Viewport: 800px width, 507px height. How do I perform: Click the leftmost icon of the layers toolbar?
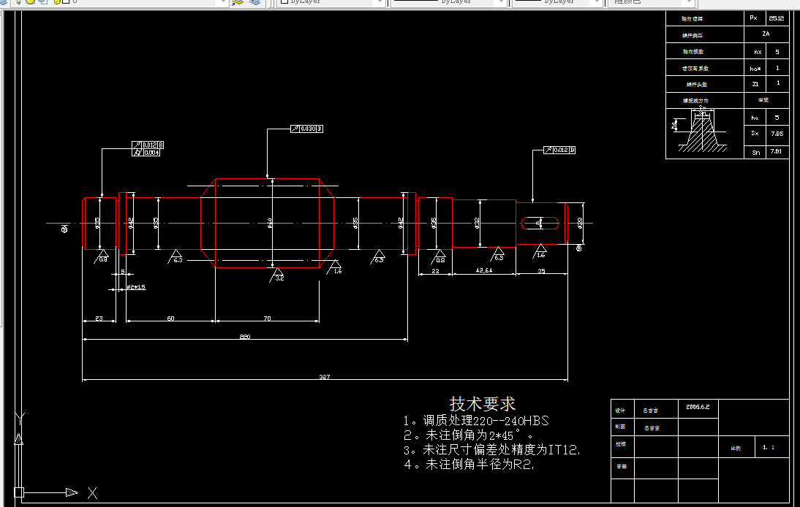(4, 4)
